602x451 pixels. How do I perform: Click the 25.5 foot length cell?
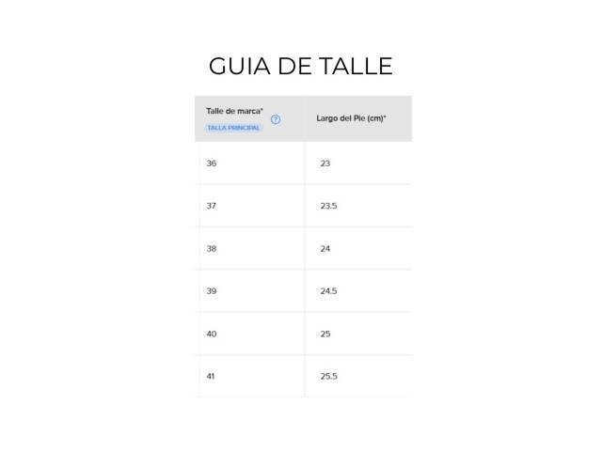pyautogui.click(x=328, y=376)
